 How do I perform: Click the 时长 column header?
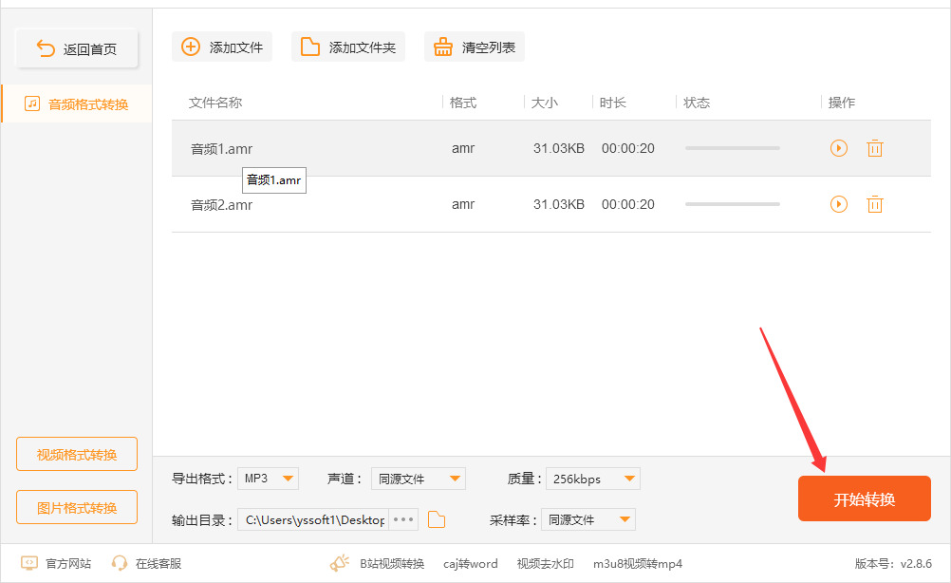[612, 103]
